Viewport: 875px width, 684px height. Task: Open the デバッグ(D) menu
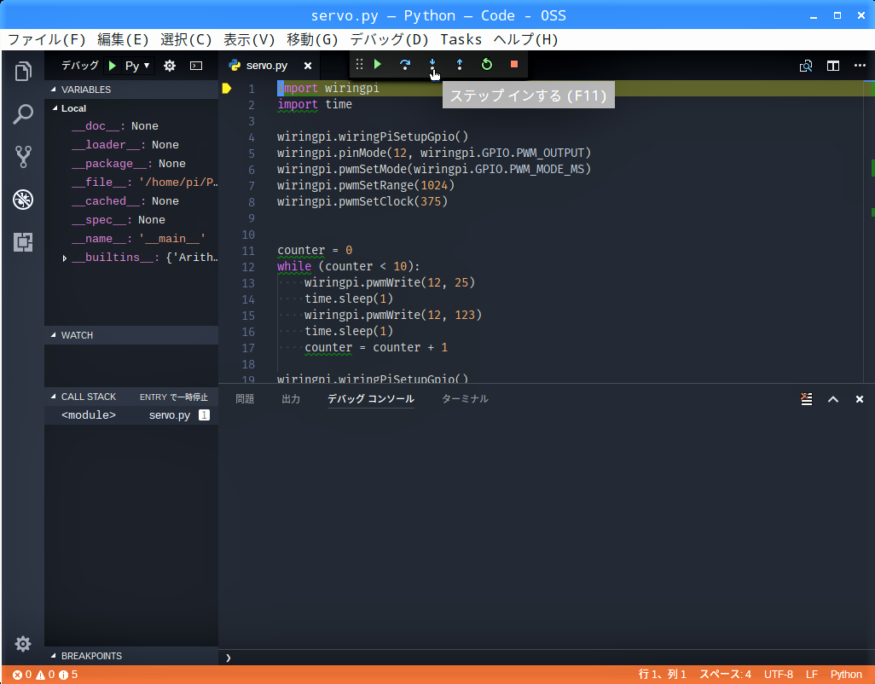[389, 39]
